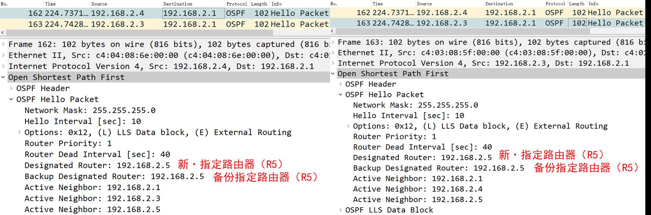Screen dimensions: 651x215
Task: Click left scroll arrow under left packet list
Action: pyautogui.click(x=3, y=33)
